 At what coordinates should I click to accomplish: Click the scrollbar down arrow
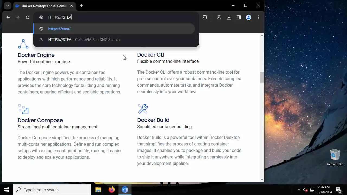(262, 179)
